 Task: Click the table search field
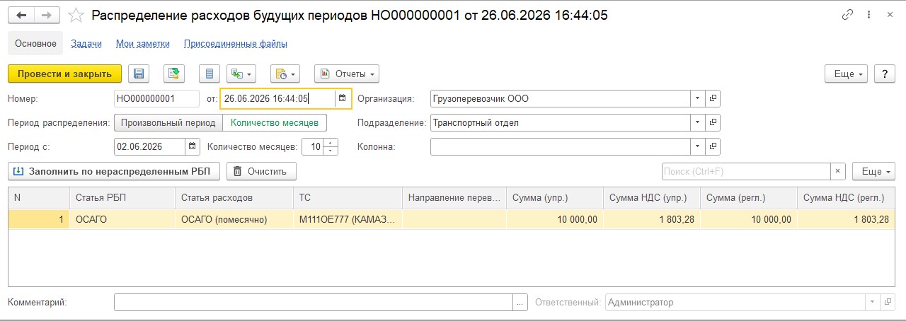tap(746, 171)
